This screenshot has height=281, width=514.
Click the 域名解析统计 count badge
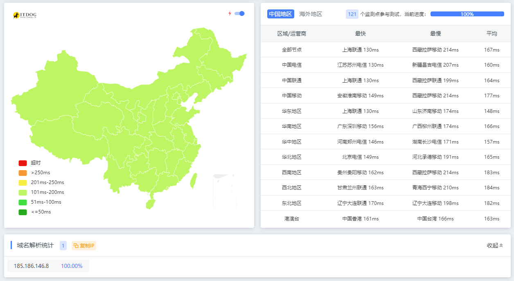point(63,245)
